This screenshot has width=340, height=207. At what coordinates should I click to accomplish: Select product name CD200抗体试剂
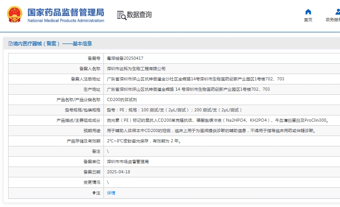click(122, 100)
